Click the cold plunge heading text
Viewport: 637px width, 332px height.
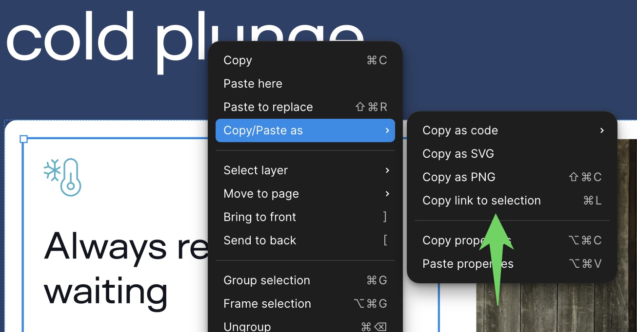pos(98,33)
